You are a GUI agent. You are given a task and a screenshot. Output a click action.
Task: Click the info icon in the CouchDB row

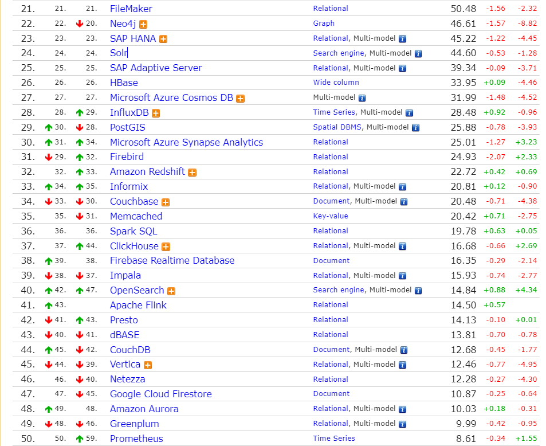(403, 350)
